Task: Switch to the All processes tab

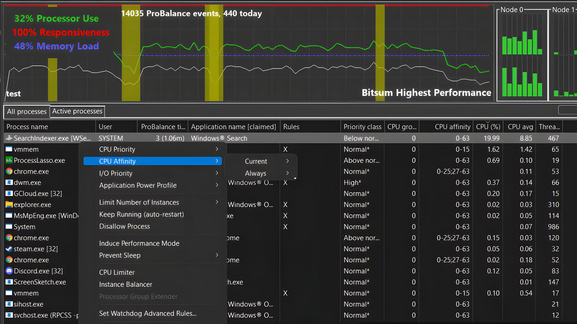Action: [x=27, y=112]
